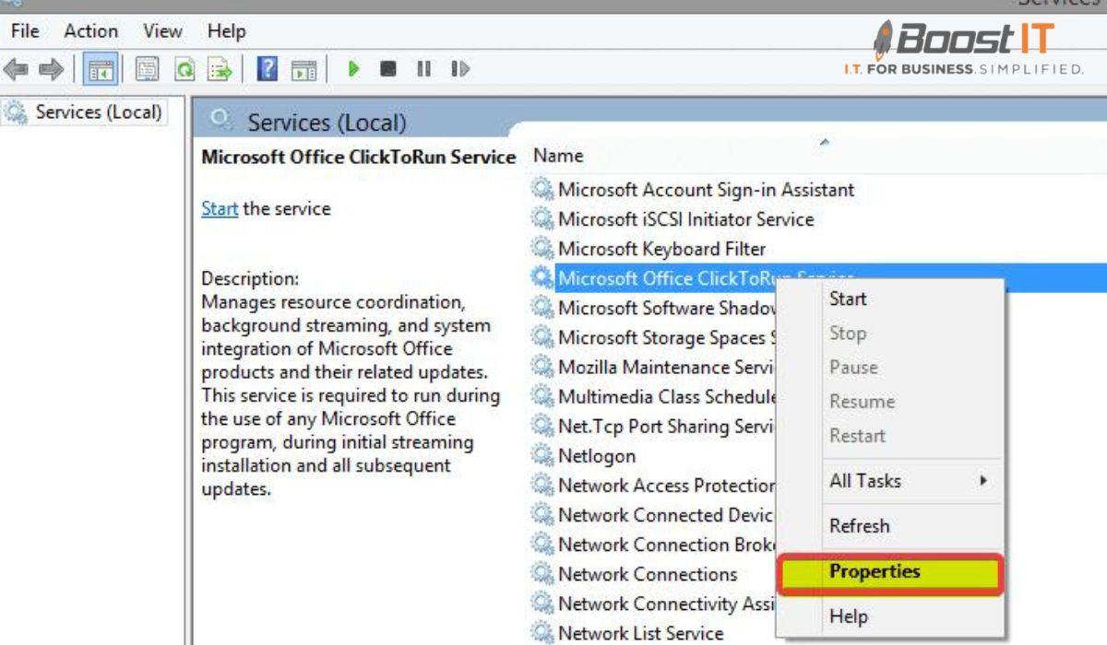Select Multimedia Class Scheduler service name
The width and height of the screenshot is (1107, 645).
pos(667,396)
